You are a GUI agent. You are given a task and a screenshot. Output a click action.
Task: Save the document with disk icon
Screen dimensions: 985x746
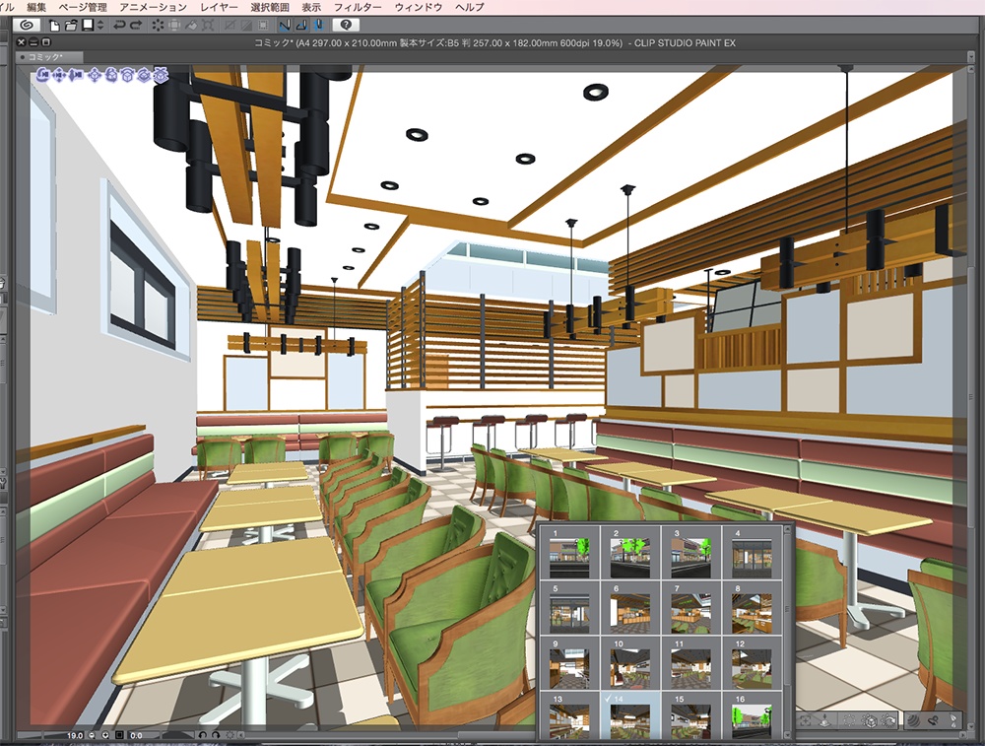point(88,26)
